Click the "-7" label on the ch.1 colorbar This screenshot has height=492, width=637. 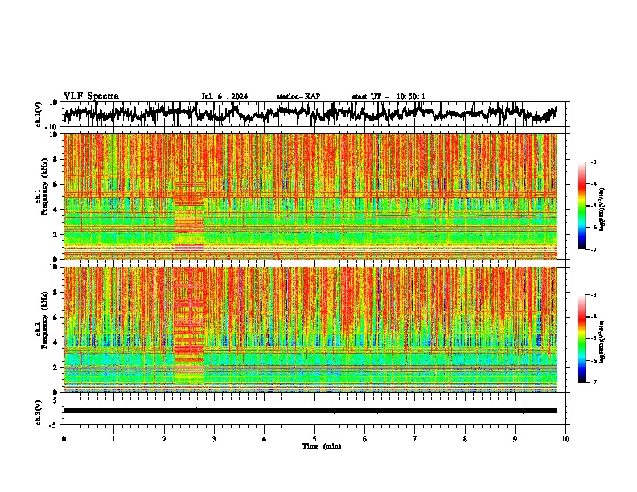[593, 249]
